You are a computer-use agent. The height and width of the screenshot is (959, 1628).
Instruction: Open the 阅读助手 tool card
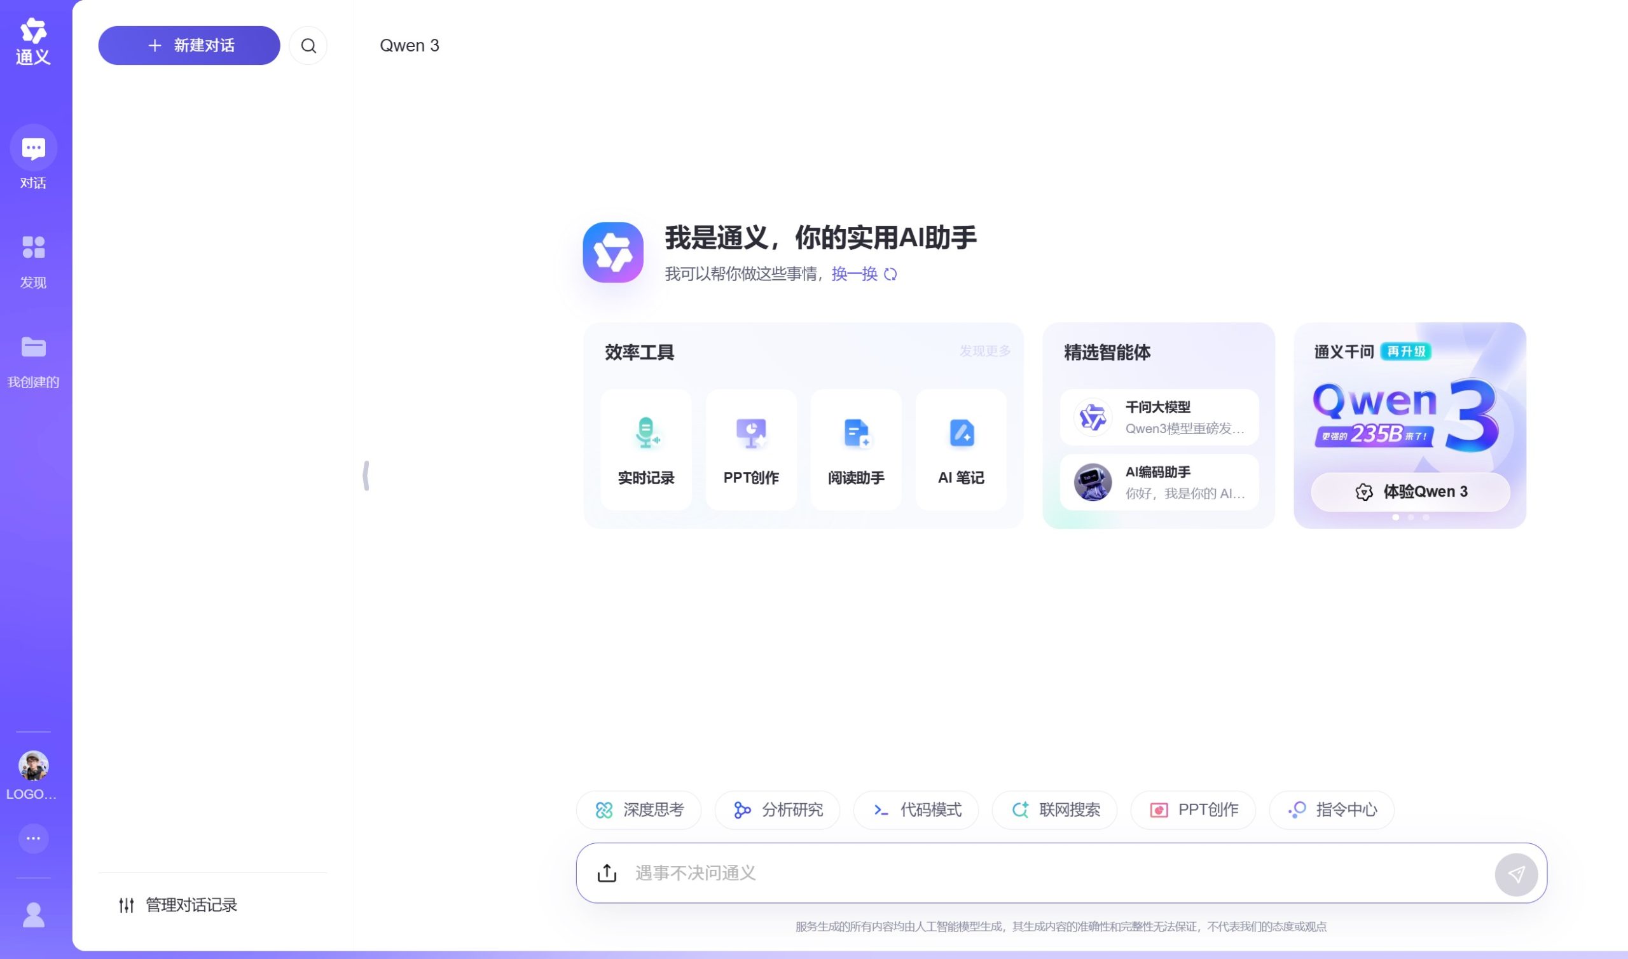tap(857, 450)
